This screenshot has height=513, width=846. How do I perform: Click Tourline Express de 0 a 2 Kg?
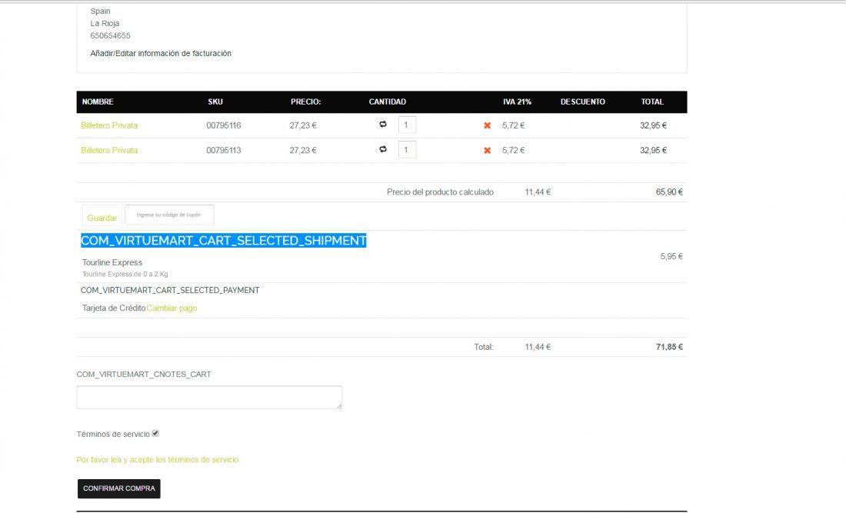pyautogui.click(x=125, y=274)
